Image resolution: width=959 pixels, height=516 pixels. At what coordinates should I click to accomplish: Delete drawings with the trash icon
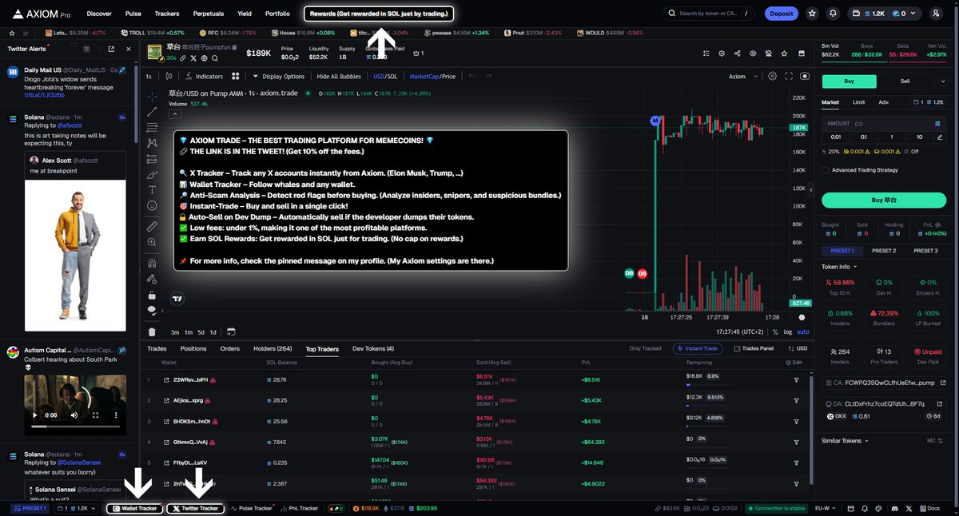tap(152, 331)
